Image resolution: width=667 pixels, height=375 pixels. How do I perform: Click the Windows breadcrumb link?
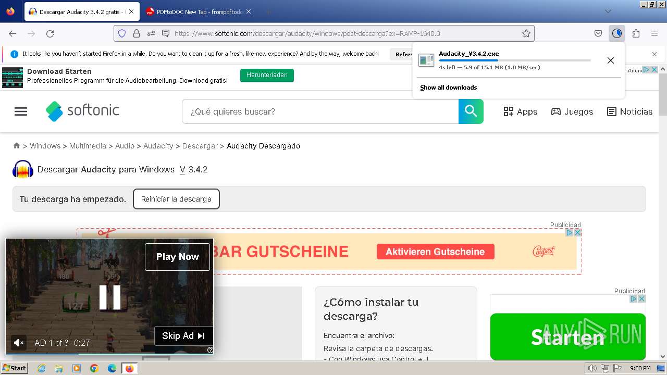point(45,146)
